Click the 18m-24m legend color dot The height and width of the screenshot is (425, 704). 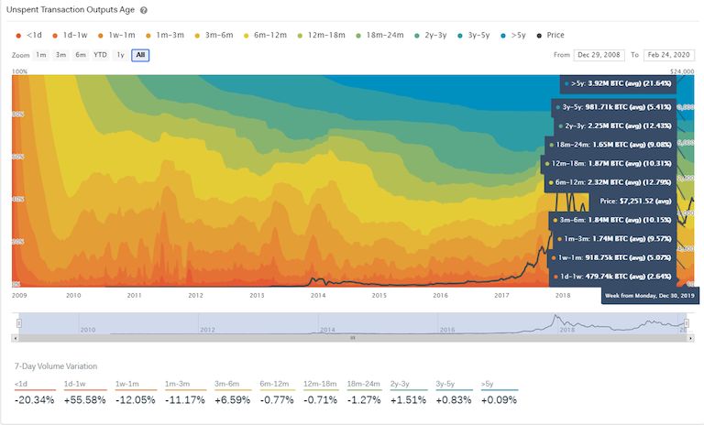pyautogui.click(x=358, y=36)
